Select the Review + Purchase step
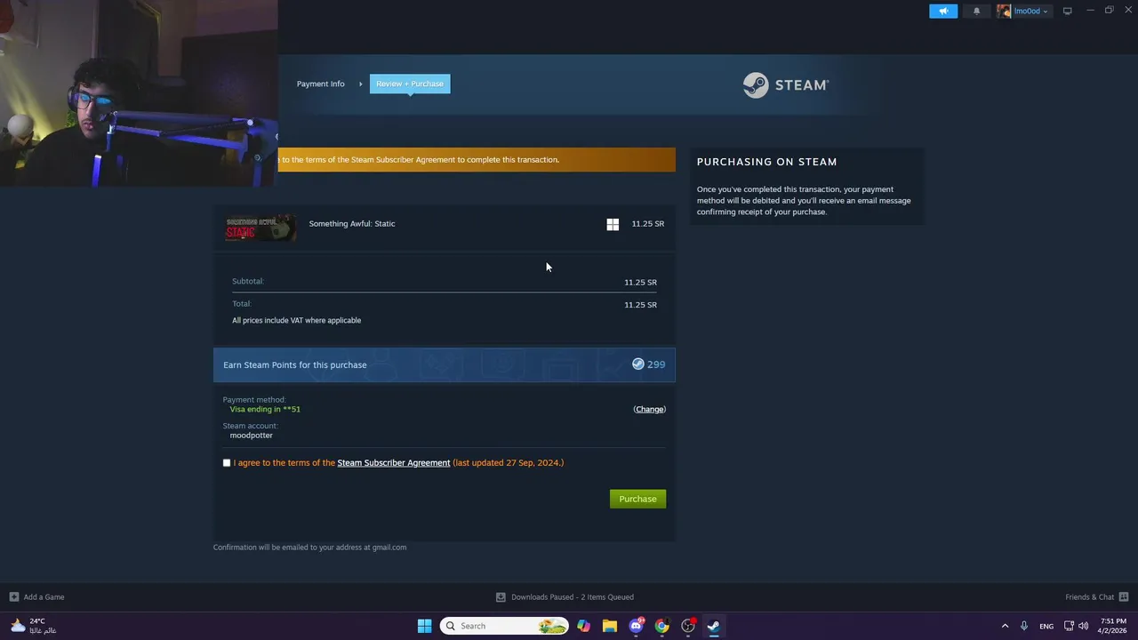 pyautogui.click(x=410, y=84)
